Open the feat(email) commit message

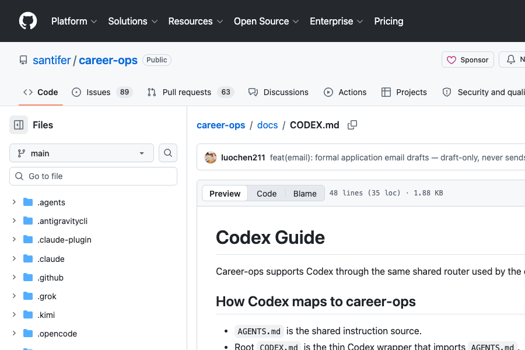(397, 157)
